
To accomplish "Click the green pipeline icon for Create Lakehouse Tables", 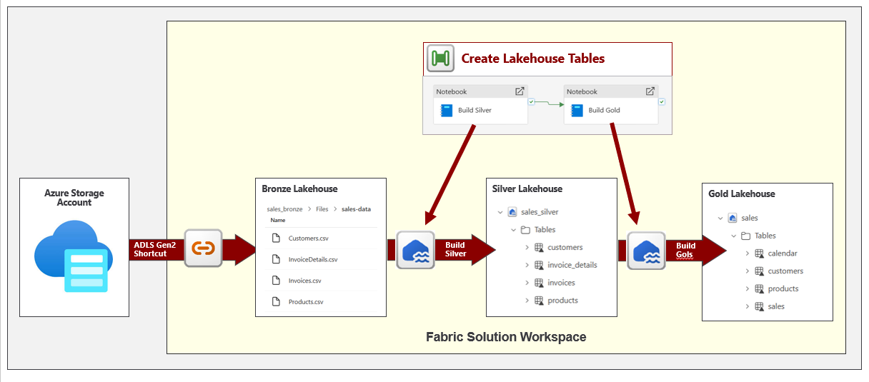I will pyautogui.click(x=441, y=59).
